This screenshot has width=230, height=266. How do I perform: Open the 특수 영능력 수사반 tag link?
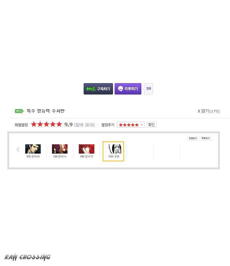46,111
